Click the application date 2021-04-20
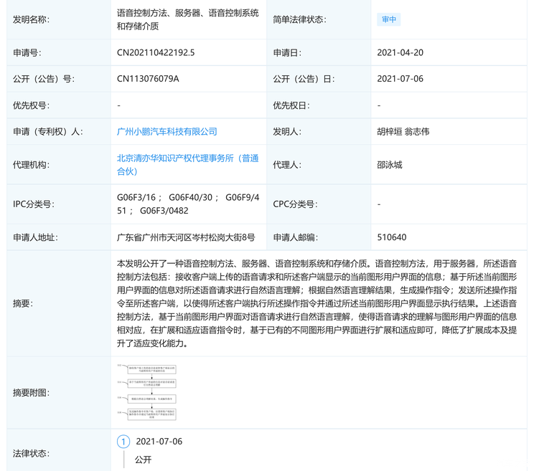Image resolution: width=534 pixels, height=471 pixels. 400,53
